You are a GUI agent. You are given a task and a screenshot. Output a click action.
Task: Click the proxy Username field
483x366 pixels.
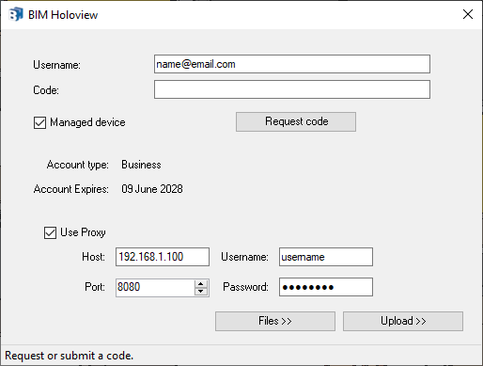click(x=326, y=257)
